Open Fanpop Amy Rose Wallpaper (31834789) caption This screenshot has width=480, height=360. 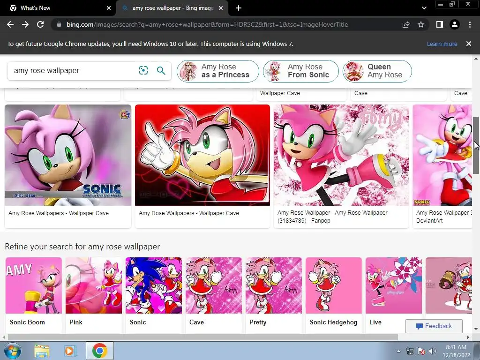coord(332,217)
